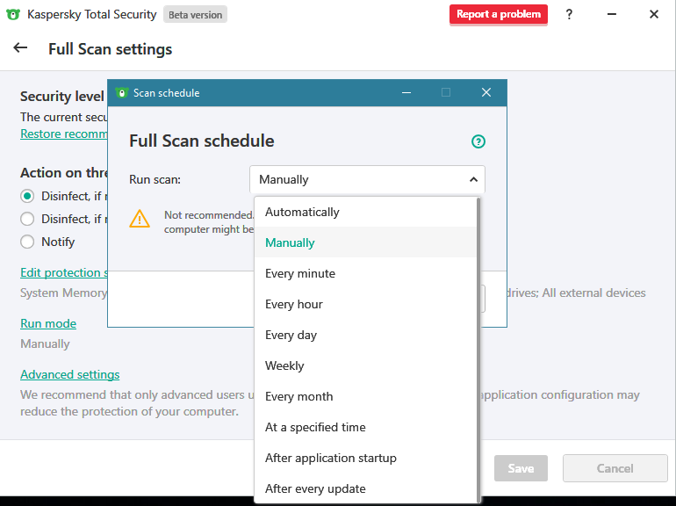Select the first Disinfect radio option

pyautogui.click(x=27, y=196)
